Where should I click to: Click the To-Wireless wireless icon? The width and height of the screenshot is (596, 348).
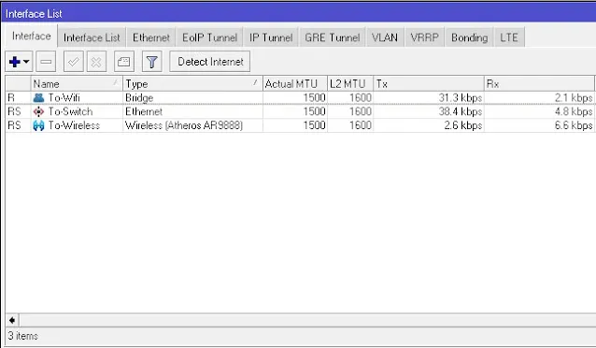(x=39, y=125)
